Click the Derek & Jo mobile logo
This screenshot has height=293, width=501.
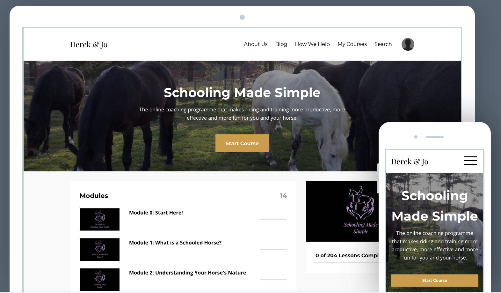(410, 162)
